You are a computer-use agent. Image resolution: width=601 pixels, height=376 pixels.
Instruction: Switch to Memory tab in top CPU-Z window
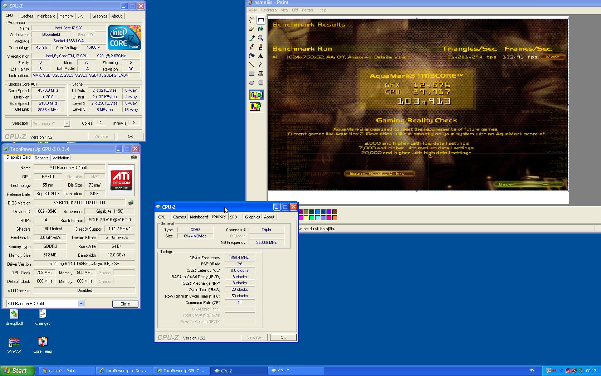point(66,16)
